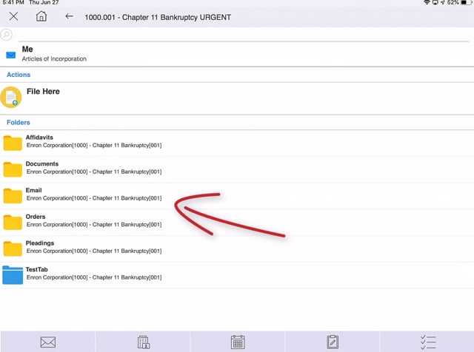This screenshot has height=352, width=474.
Task: Switch to the Mail tab in bottom bar
Action: coord(47,342)
